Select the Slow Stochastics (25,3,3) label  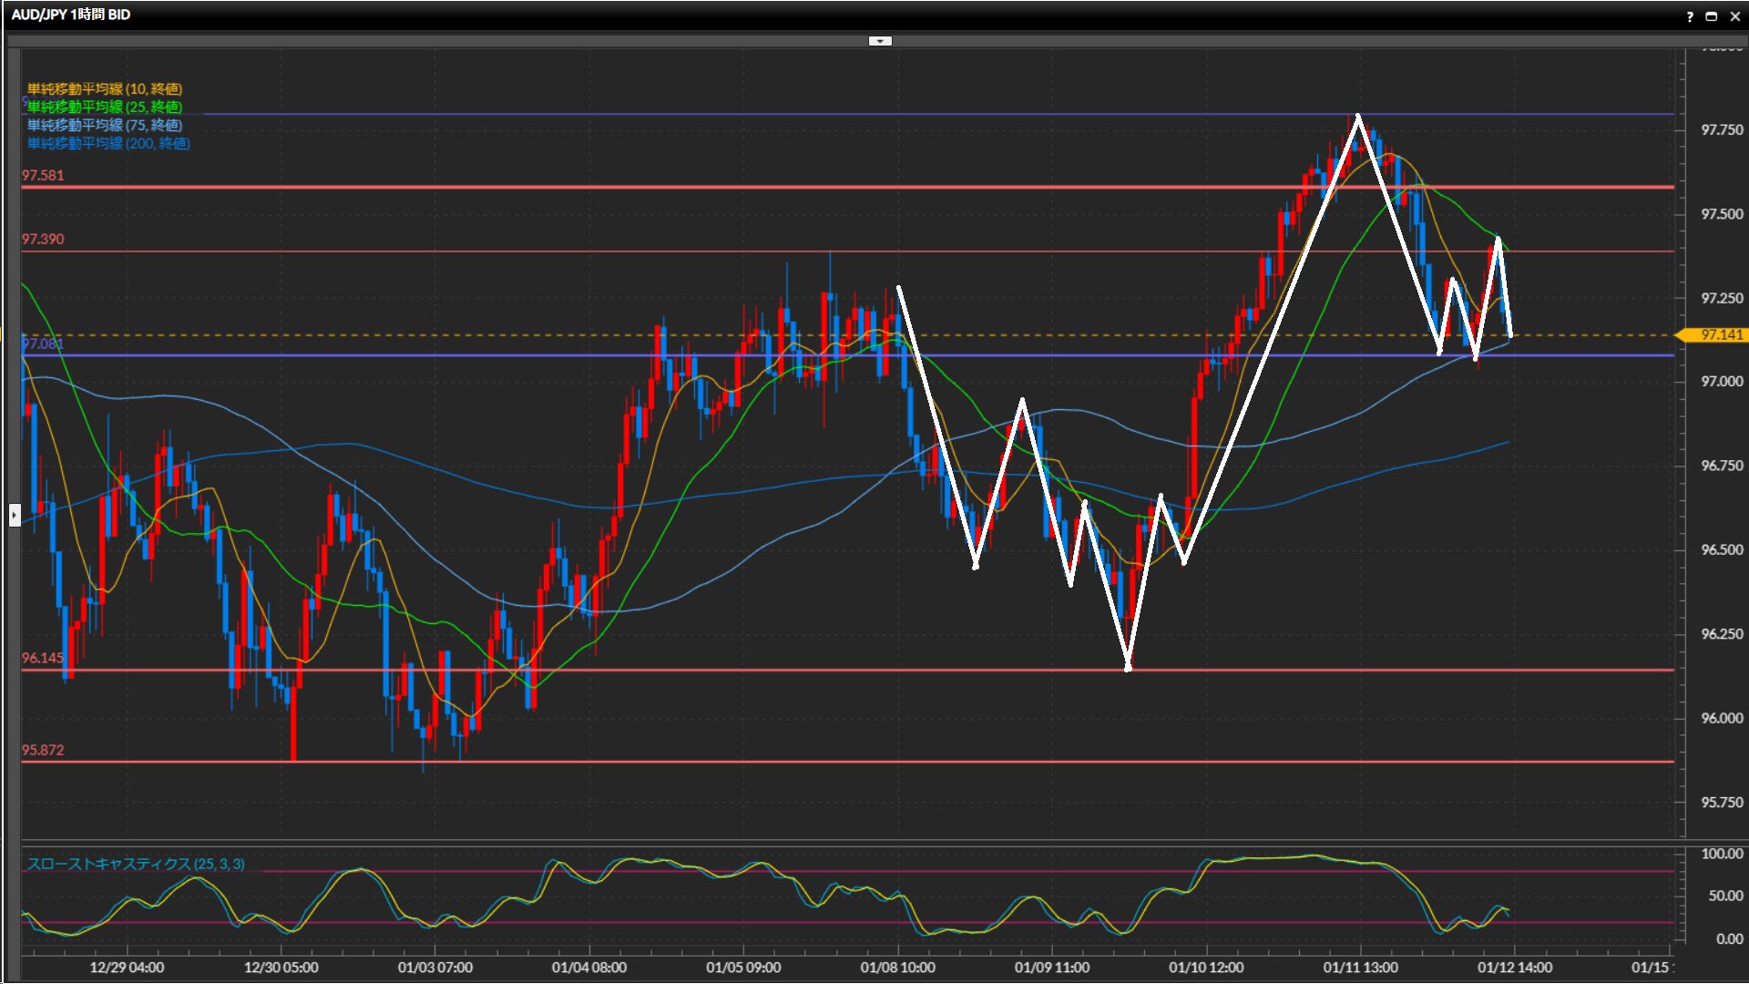click(135, 864)
